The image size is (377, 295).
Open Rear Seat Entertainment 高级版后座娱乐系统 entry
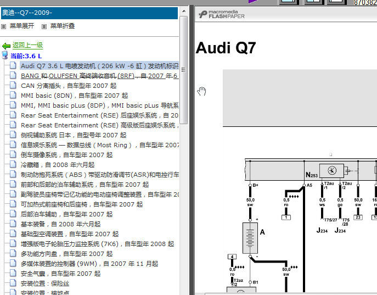(99, 125)
